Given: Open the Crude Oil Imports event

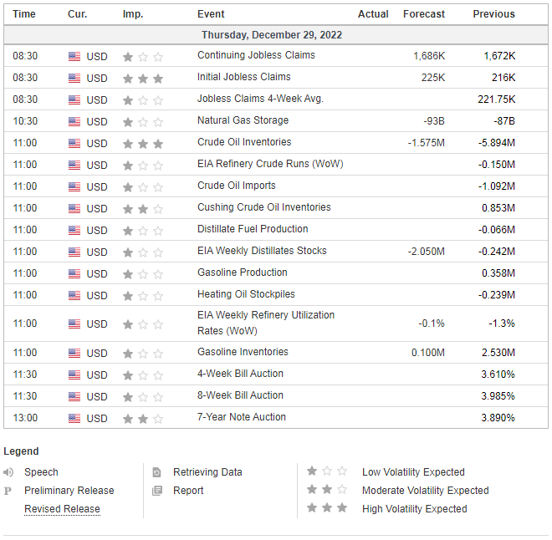Looking at the screenshot, I should click(237, 186).
